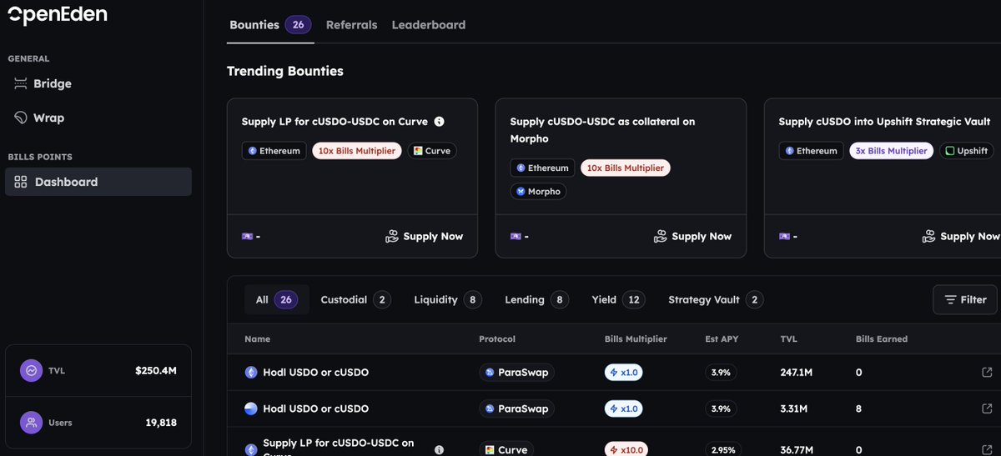Open external link for 3.31M TVL row
This screenshot has height=456, width=1001.
[x=988, y=409]
